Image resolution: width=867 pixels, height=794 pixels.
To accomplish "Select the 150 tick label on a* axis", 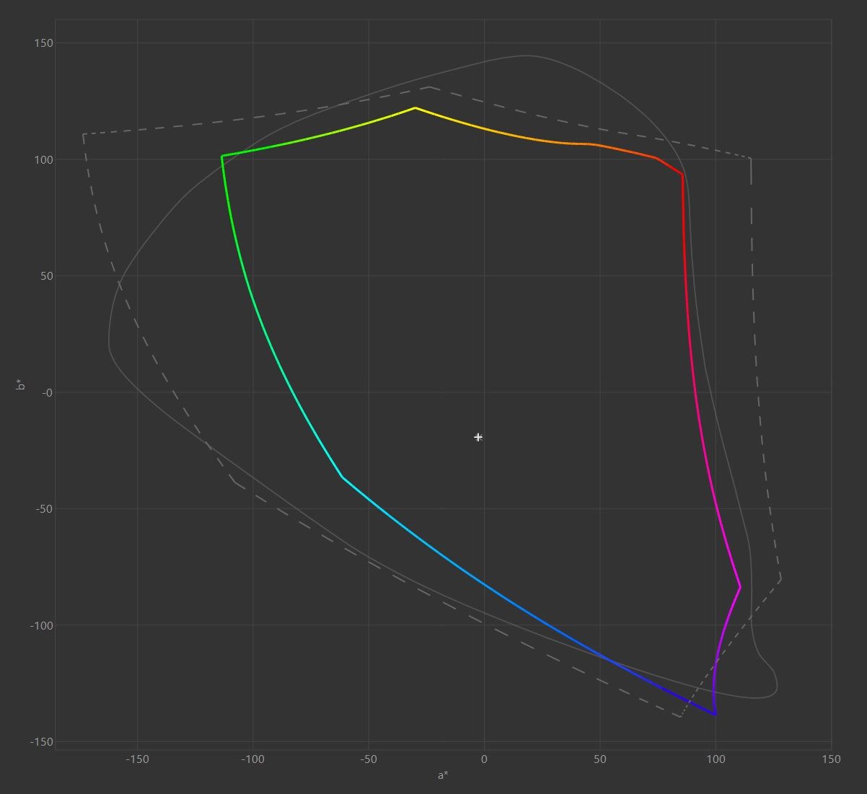I will pos(831,759).
